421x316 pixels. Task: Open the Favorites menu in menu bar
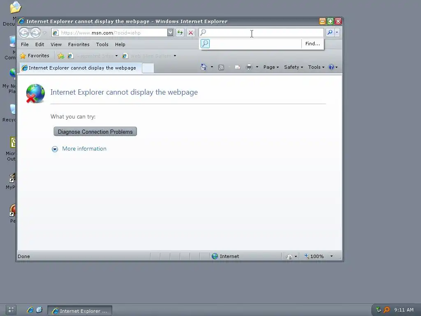[79, 44]
